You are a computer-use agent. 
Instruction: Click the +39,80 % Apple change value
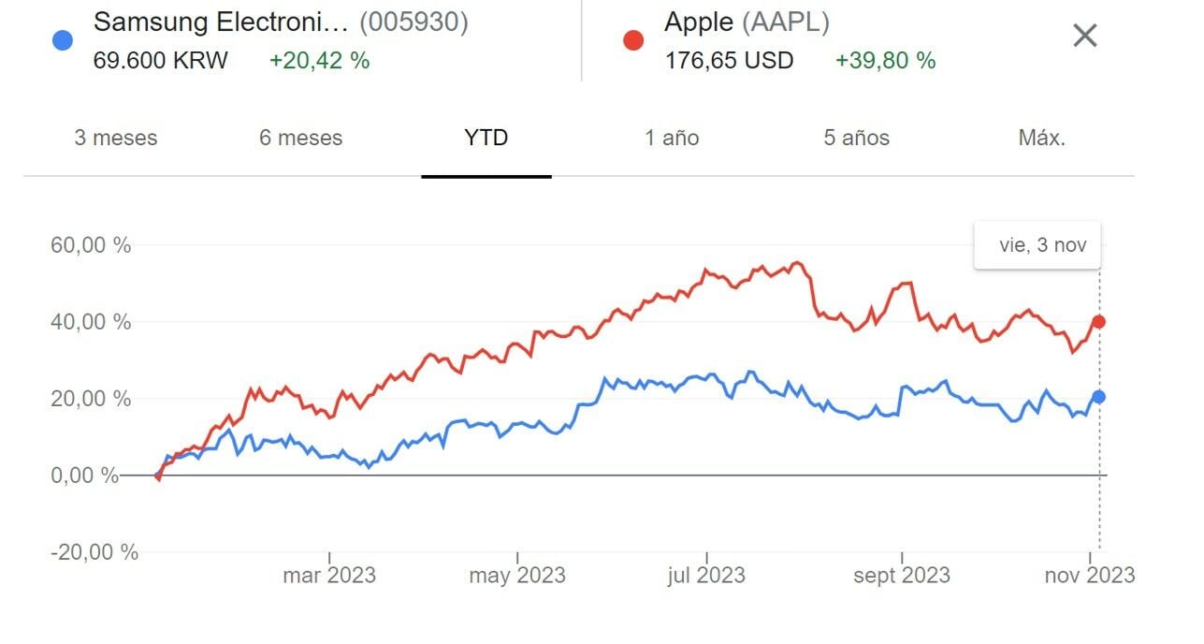(x=885, y=61)
